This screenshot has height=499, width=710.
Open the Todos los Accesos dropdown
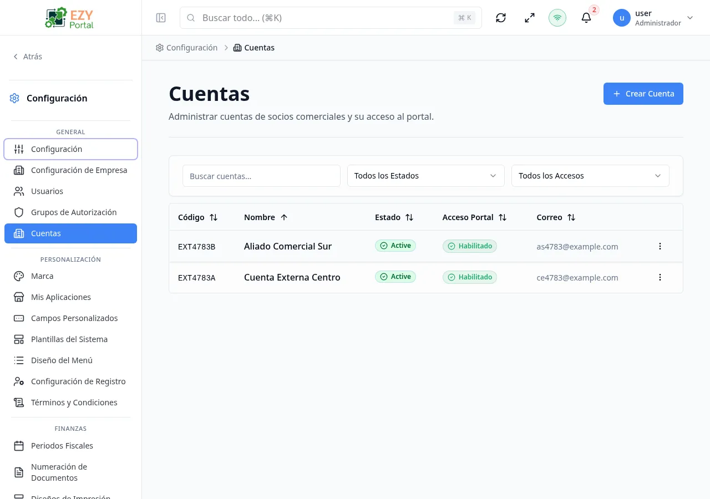(590, 176)
